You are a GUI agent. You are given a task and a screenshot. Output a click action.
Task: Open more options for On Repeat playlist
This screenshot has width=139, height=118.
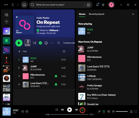point(52,43)
